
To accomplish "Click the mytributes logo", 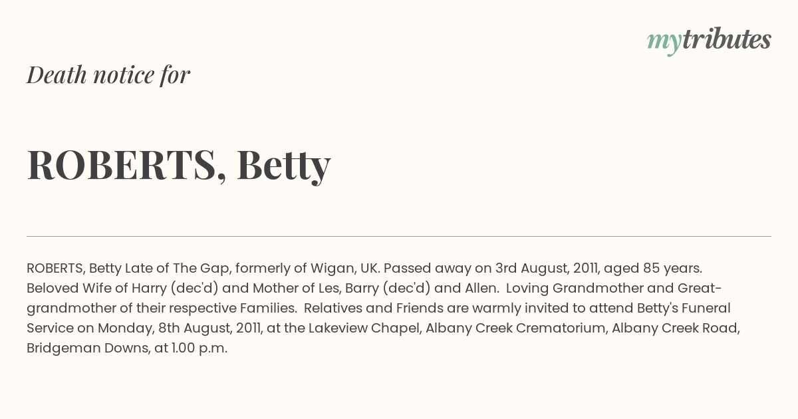I will point(708,41).
